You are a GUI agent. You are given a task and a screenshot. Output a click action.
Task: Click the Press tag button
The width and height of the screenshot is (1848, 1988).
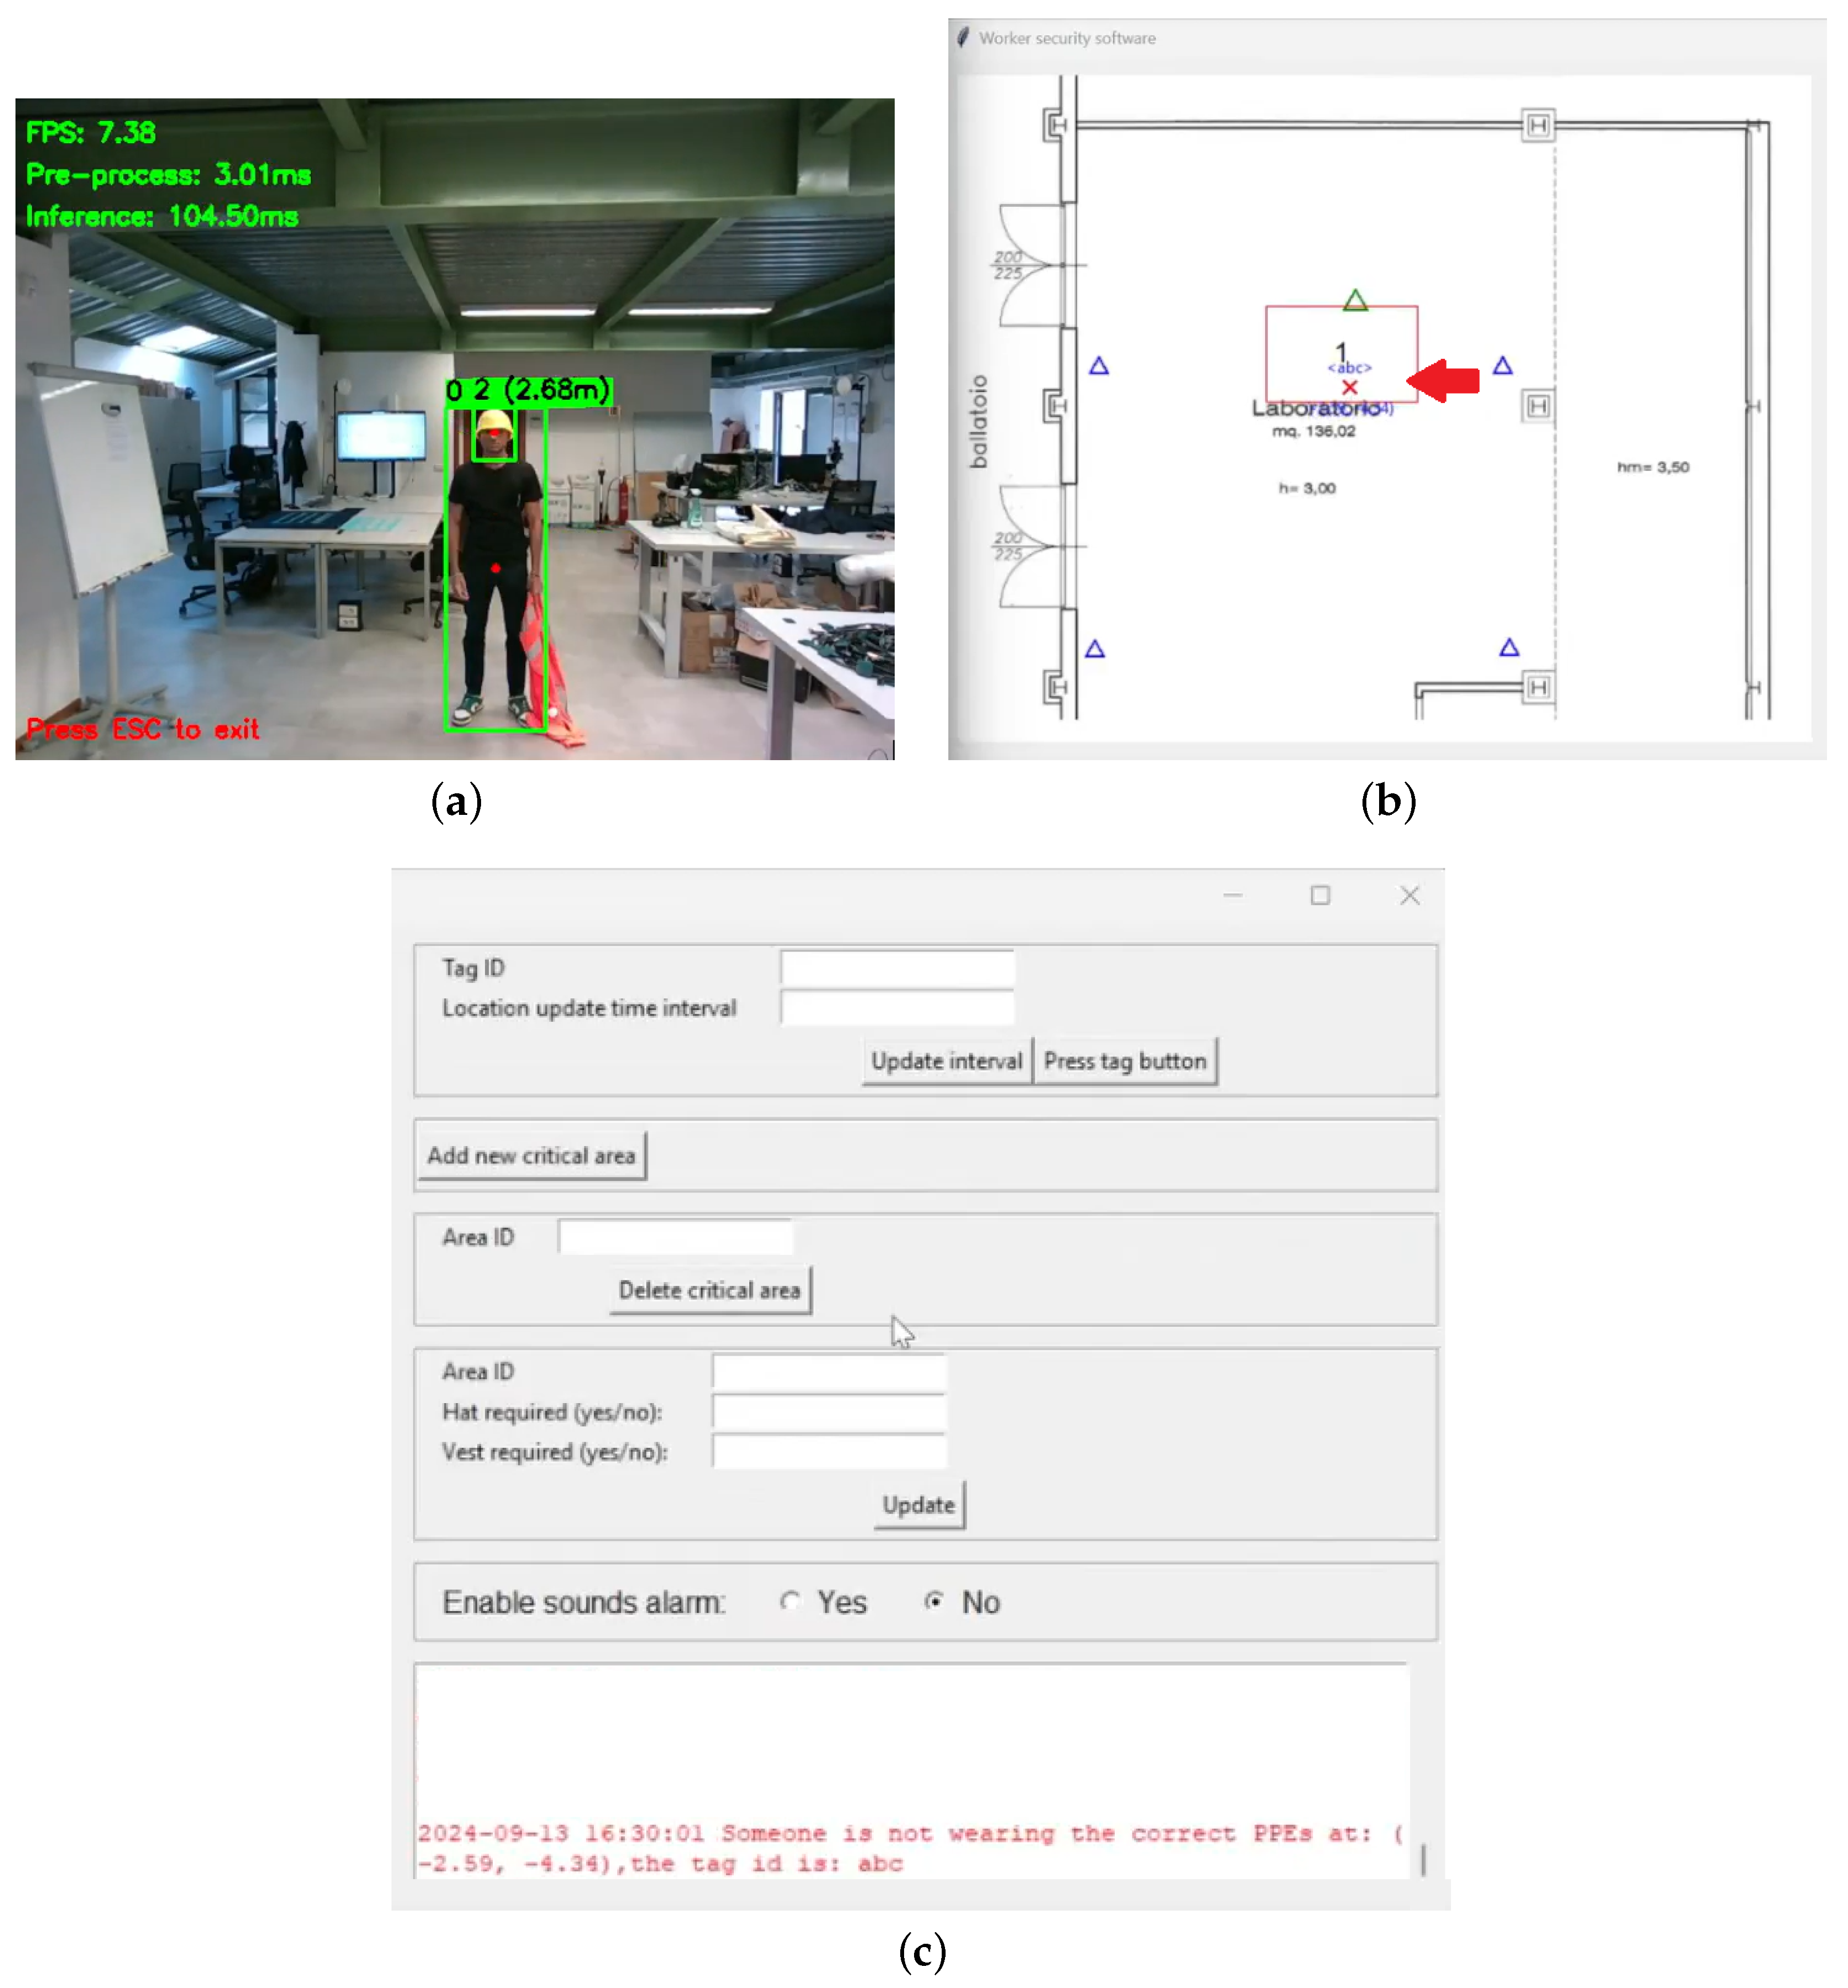coord(1125,1061)
